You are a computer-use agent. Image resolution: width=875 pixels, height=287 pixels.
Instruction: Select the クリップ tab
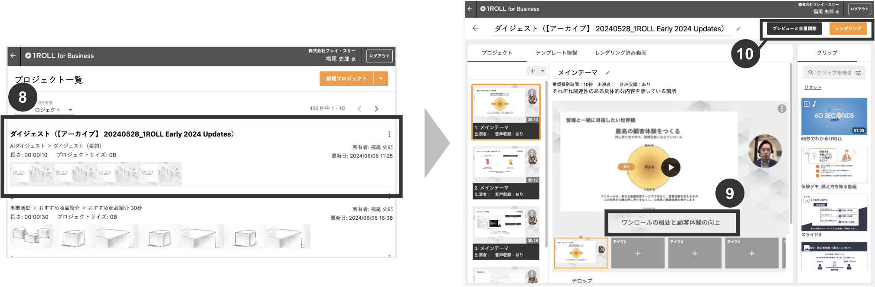(827, 53)
